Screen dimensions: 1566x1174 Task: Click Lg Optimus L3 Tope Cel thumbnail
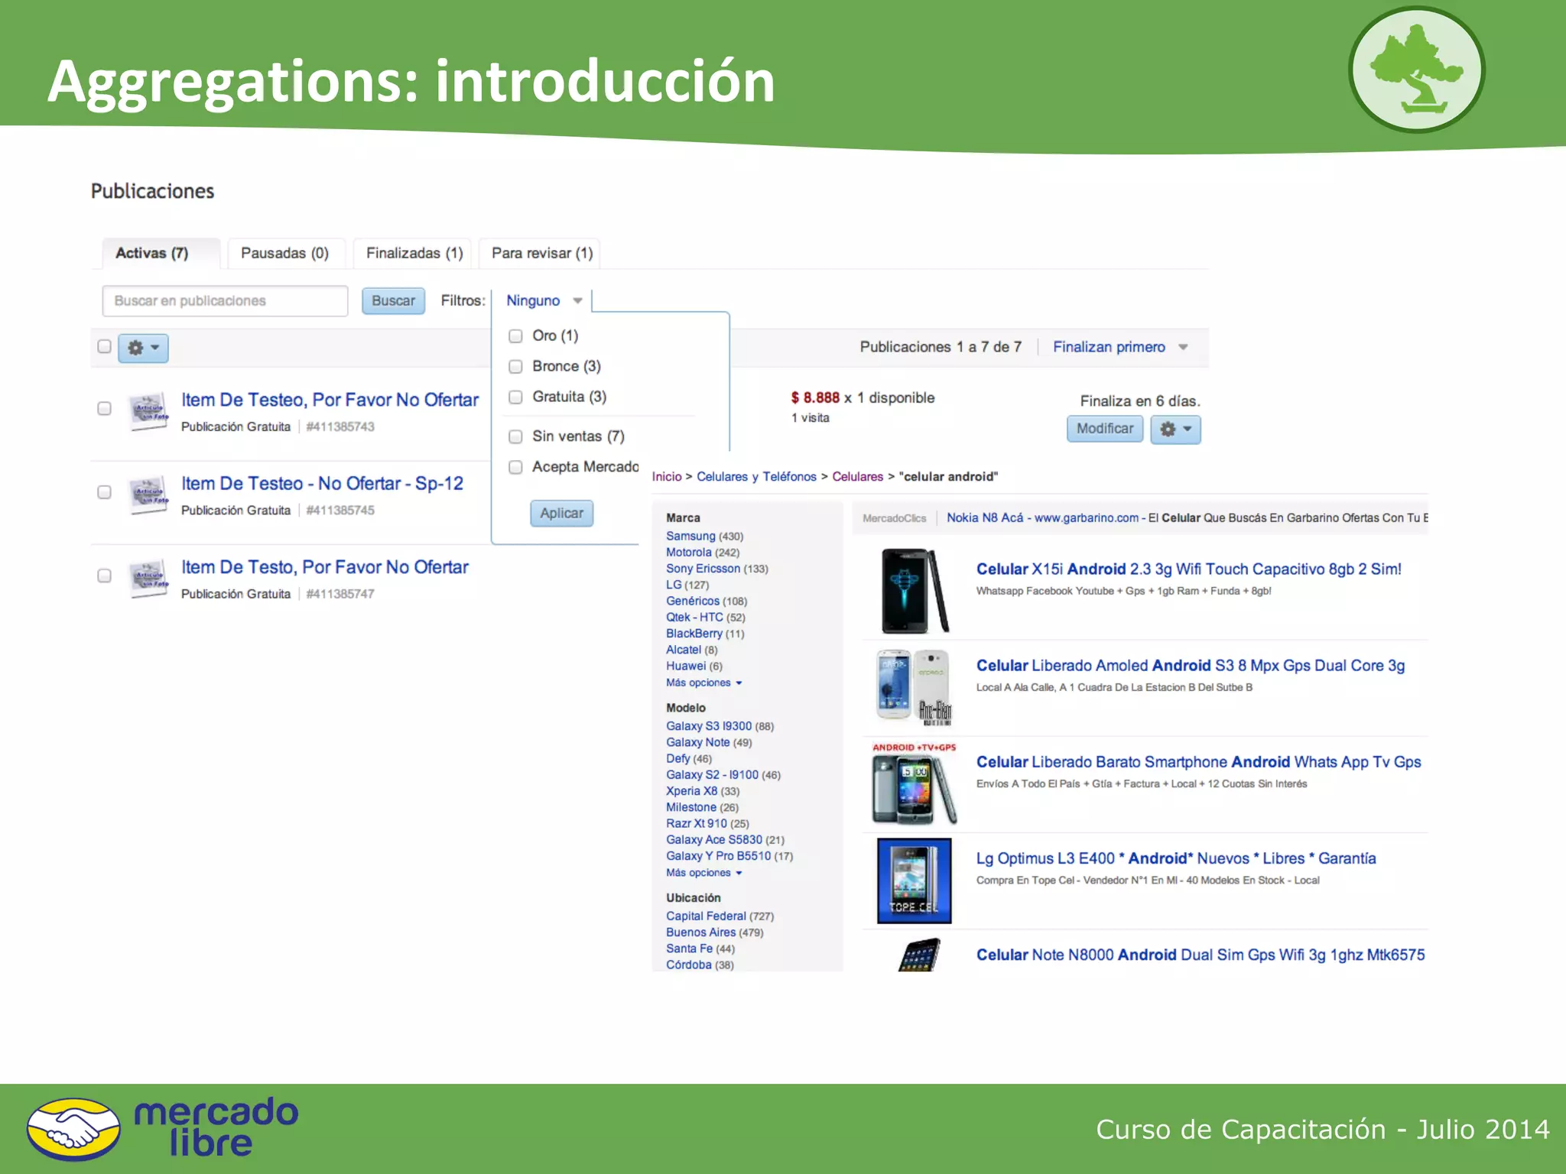point(914,880)
